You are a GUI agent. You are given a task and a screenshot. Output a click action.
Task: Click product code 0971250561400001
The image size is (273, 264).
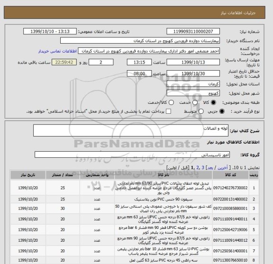point(230,251)
